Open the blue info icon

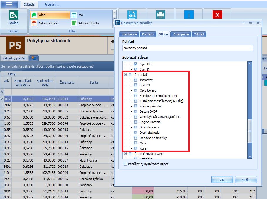pos(189,15)
